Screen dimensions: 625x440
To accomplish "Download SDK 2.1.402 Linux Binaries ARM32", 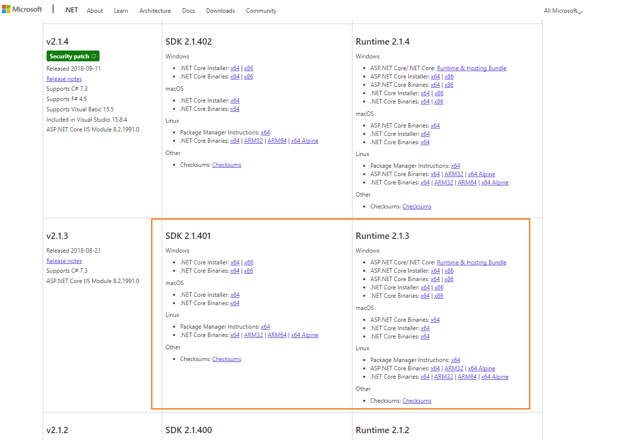I will click(253, 141).
